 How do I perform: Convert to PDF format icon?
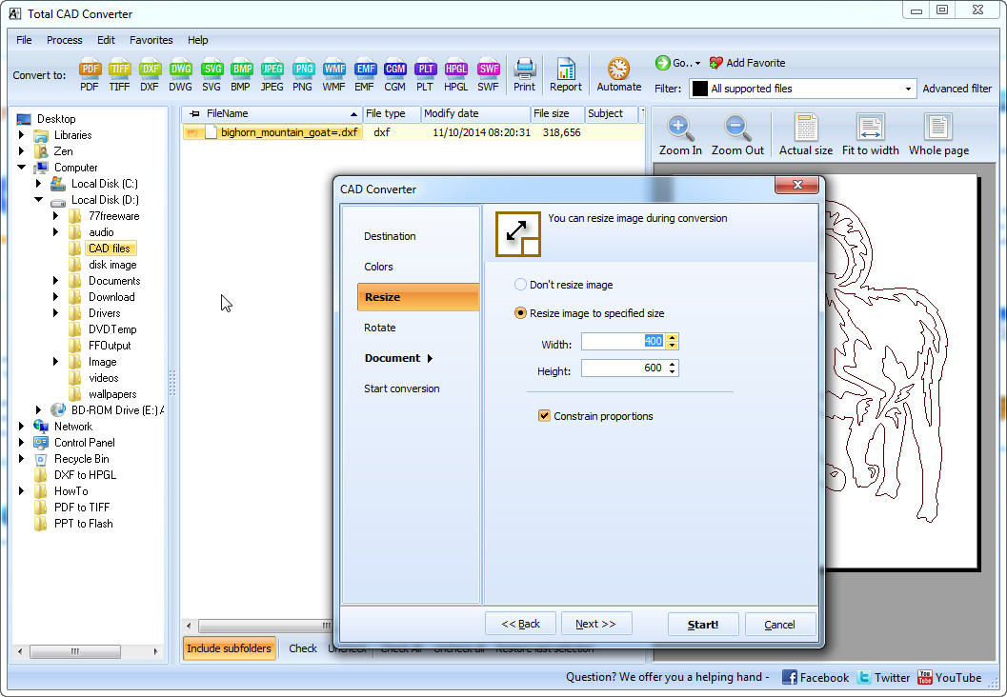90,75
